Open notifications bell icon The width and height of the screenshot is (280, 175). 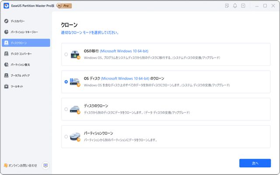click(235, 6)
